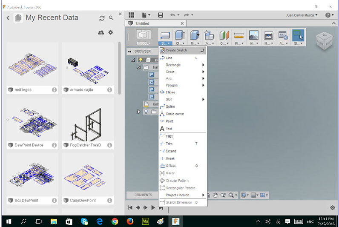Open info for FogCatcher TresD

109,145
